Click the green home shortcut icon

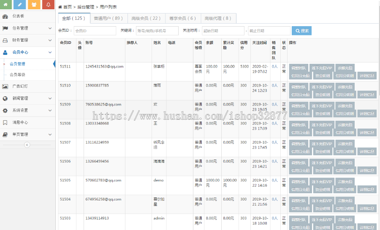[5, 4]
